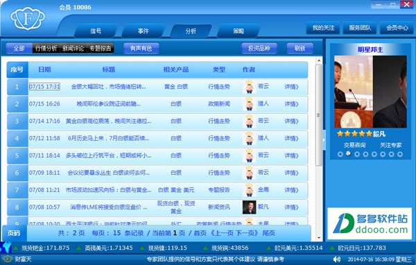Click author avatar in row 6

[x=249, y=173]
